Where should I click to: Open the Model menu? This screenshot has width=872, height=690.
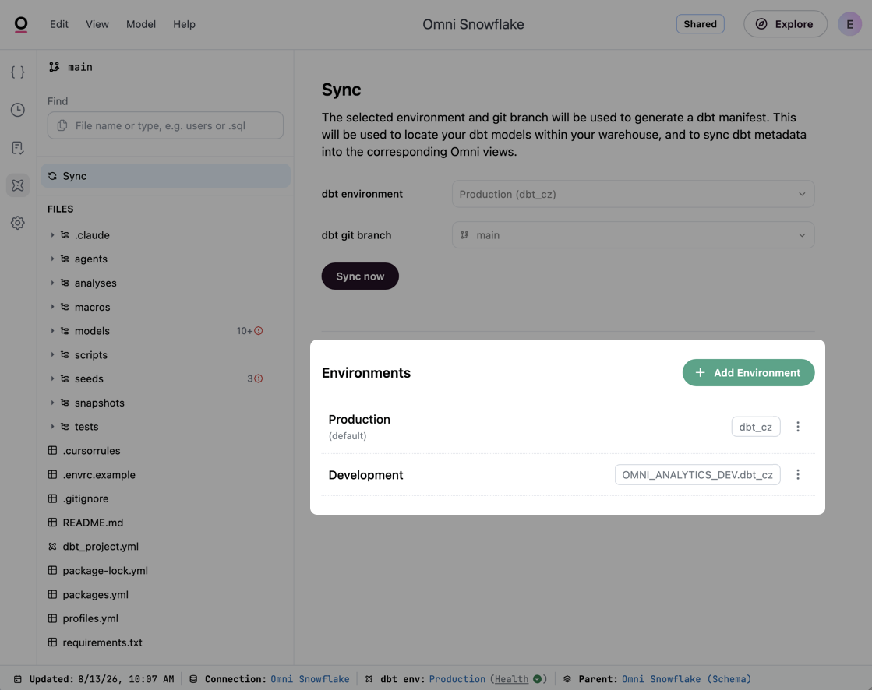click(x=141, y=24)
